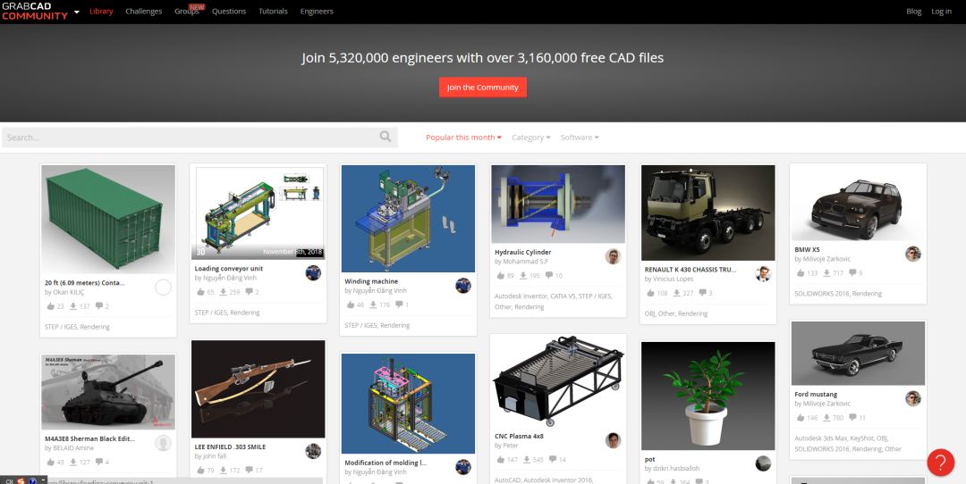Expand the Software filter dropdown
This screenshot has width=966, height=484.
(579, 138)
